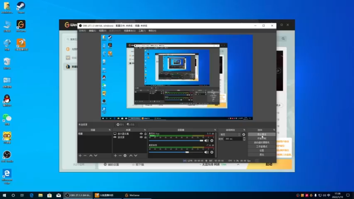Click WeGame window search magnifier icon
This screenshot has height=199, width=354.
click(283, 38)
